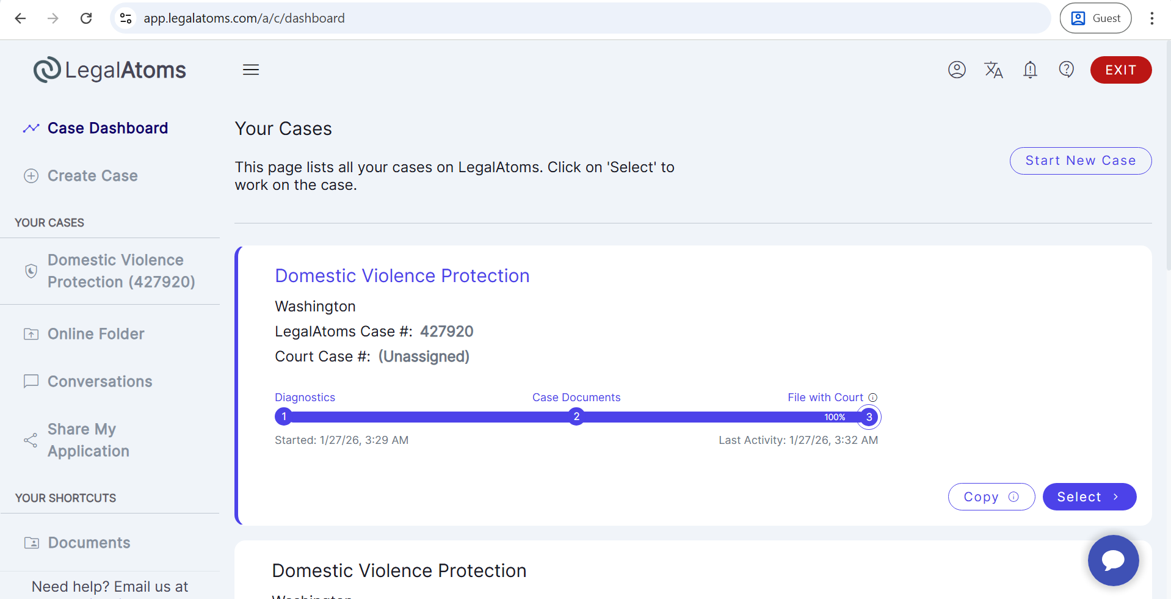Toggle the hamburger sidebar menu
Image resolution: width=1171 pixels, height=599 pixels.
click(251, 70)
